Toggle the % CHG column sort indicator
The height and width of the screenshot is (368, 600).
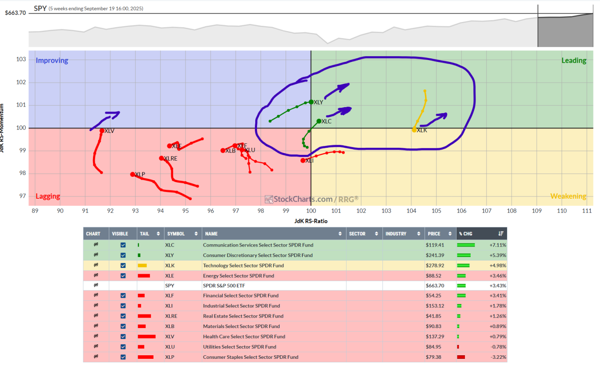click(x=501, y=234)
